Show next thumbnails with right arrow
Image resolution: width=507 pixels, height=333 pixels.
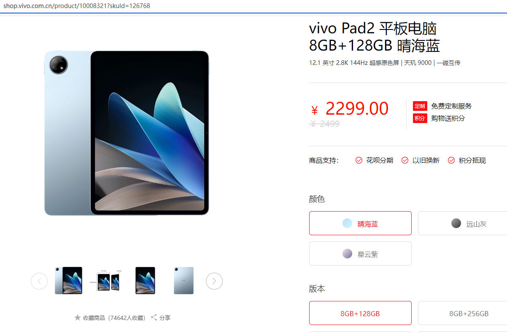coord(214,281)
